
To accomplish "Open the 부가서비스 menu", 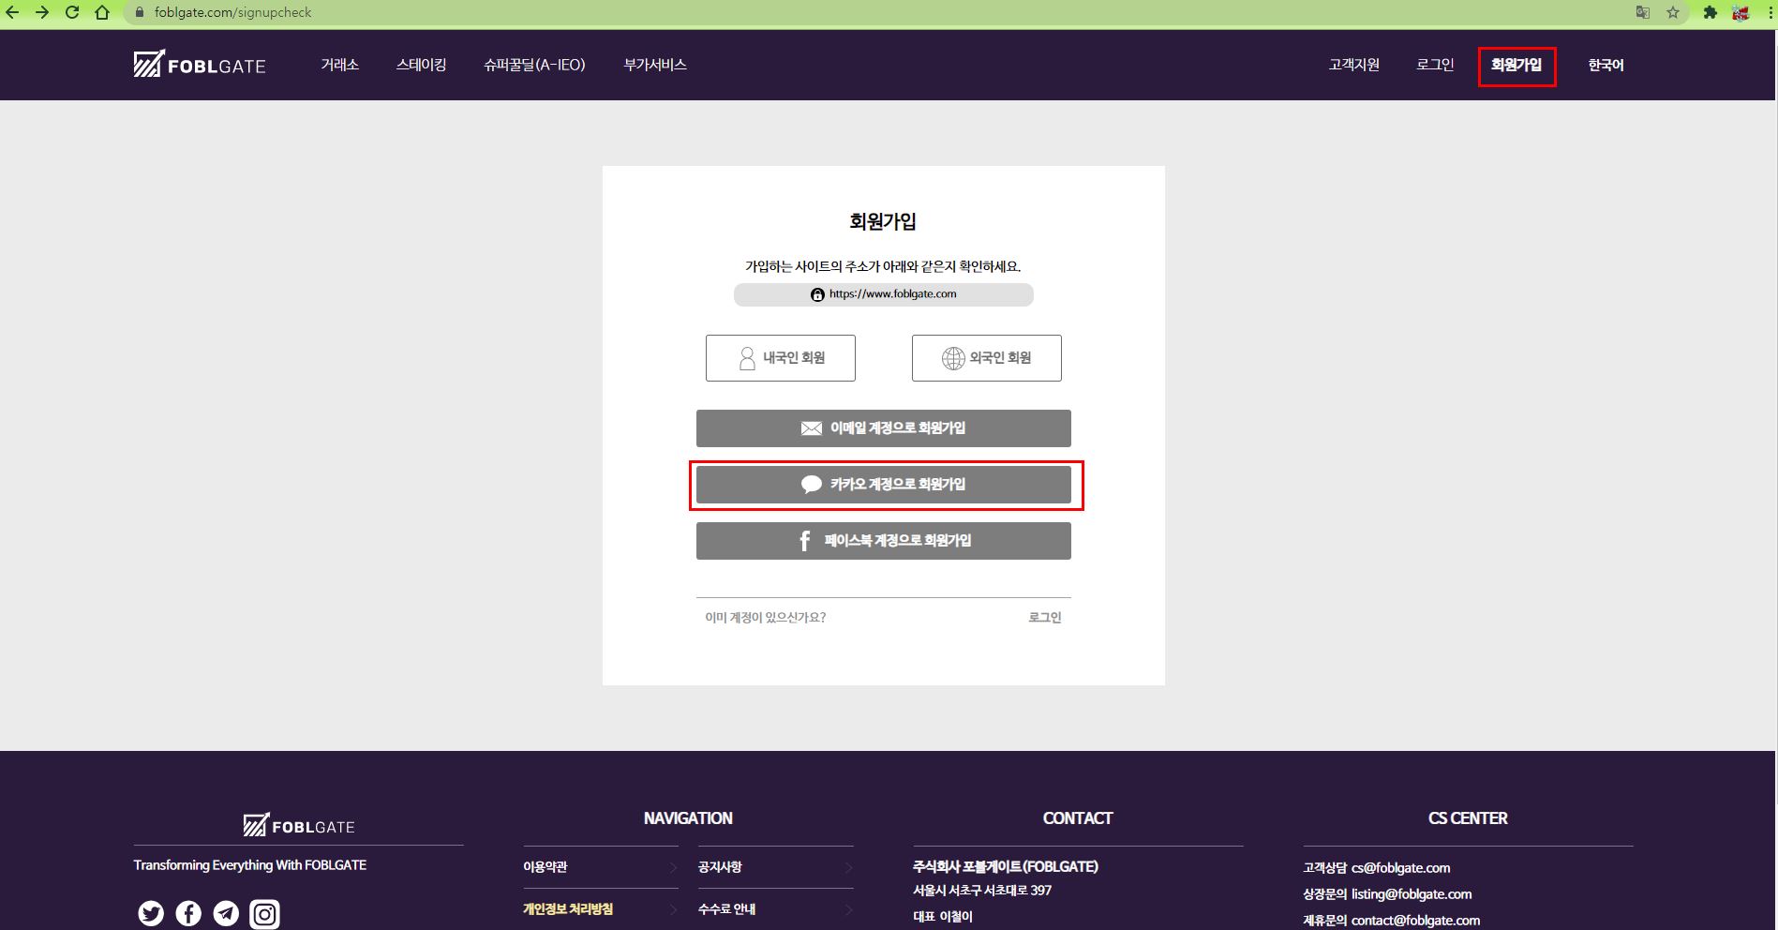I will 655,65.
